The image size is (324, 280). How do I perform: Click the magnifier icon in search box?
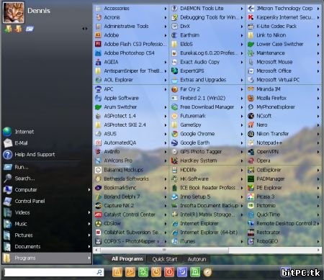click(99, 272)
